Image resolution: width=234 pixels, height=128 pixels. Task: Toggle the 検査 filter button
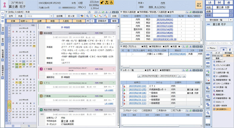52,21
